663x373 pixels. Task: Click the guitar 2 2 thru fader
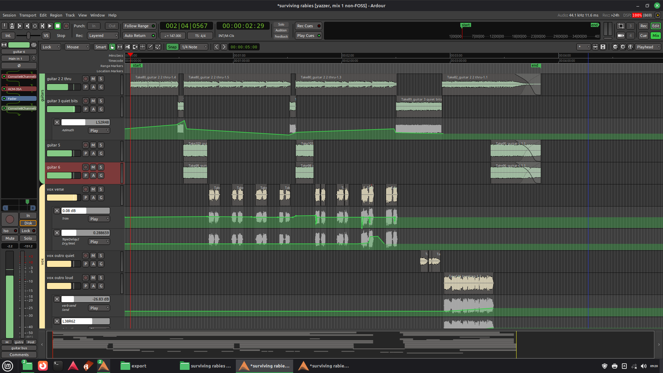point(64,87)
